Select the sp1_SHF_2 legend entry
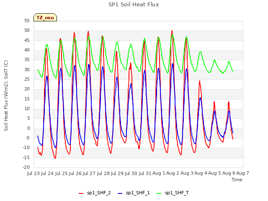Screen dimensions: 268x201 point(95,193)
